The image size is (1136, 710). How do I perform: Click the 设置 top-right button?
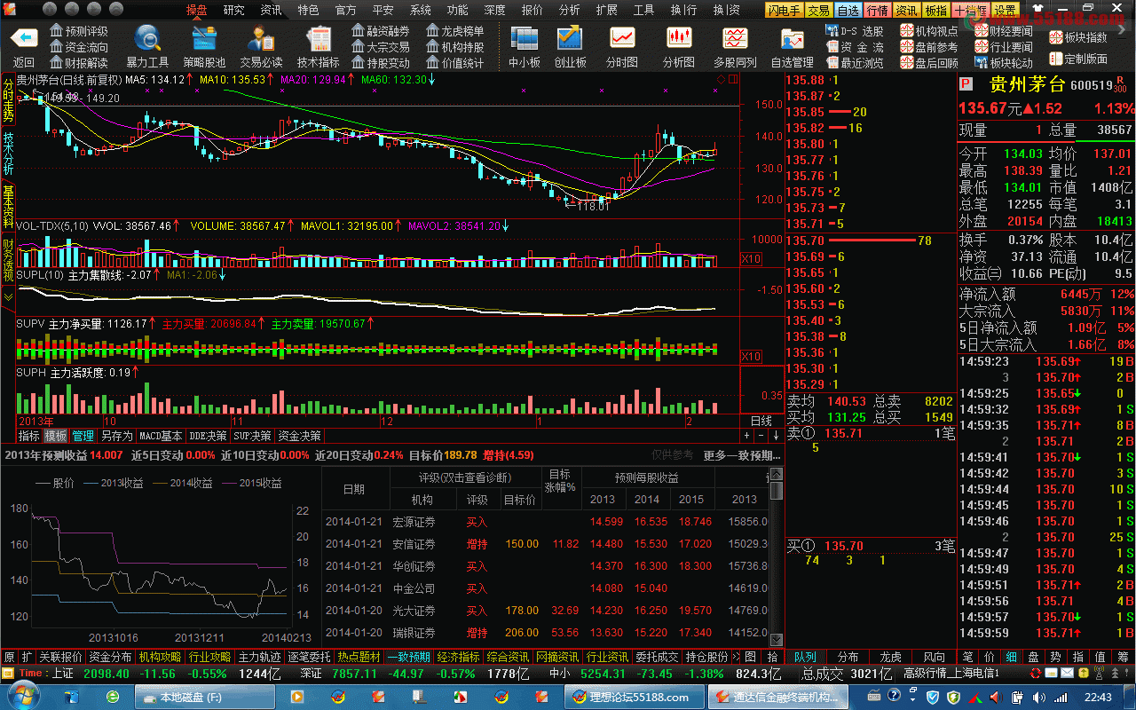(x=1005, y=11)
